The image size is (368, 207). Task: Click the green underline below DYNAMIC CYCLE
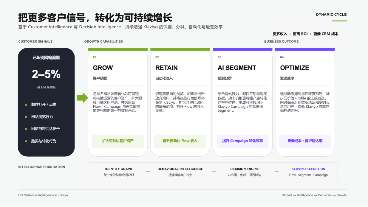coord(340,21)
